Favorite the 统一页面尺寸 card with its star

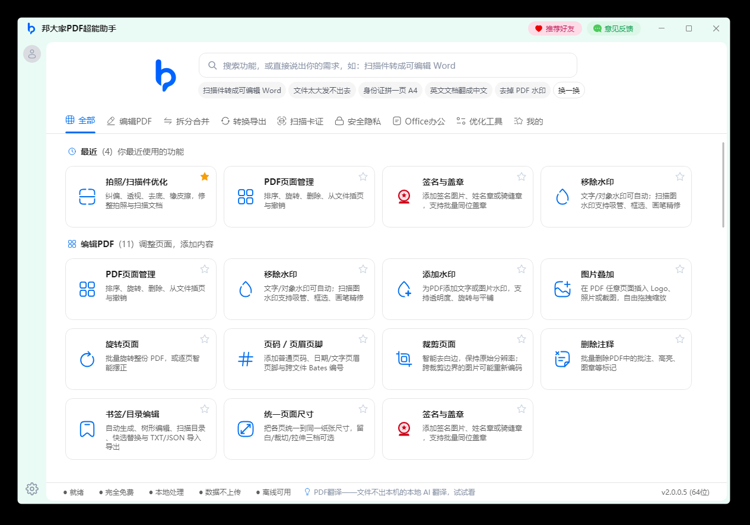point(363,409)
